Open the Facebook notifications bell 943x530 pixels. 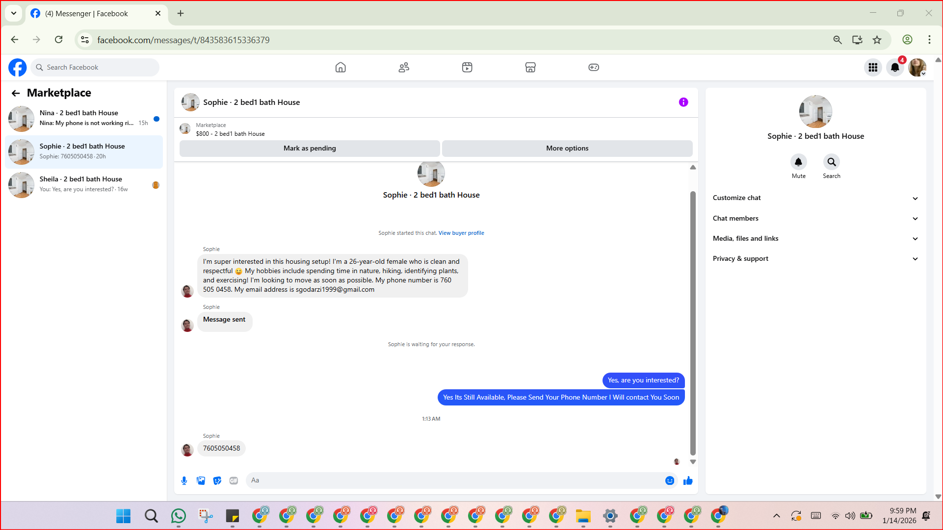[895, 68]
